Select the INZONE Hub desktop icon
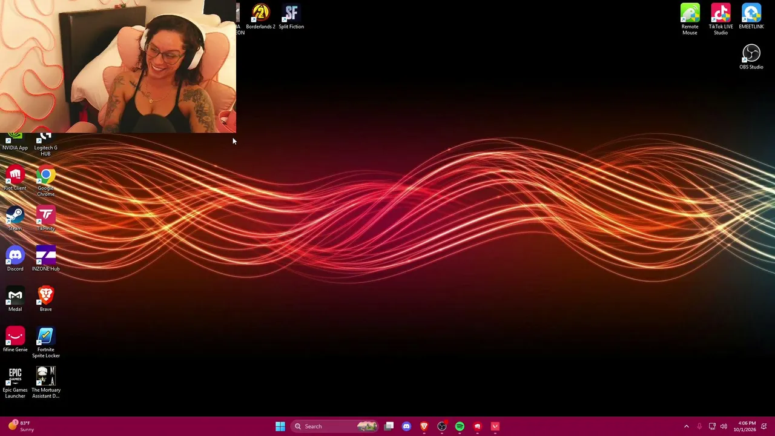Image resolution: width=775 pixels, height=436 pixels. (x=45, y=259)
